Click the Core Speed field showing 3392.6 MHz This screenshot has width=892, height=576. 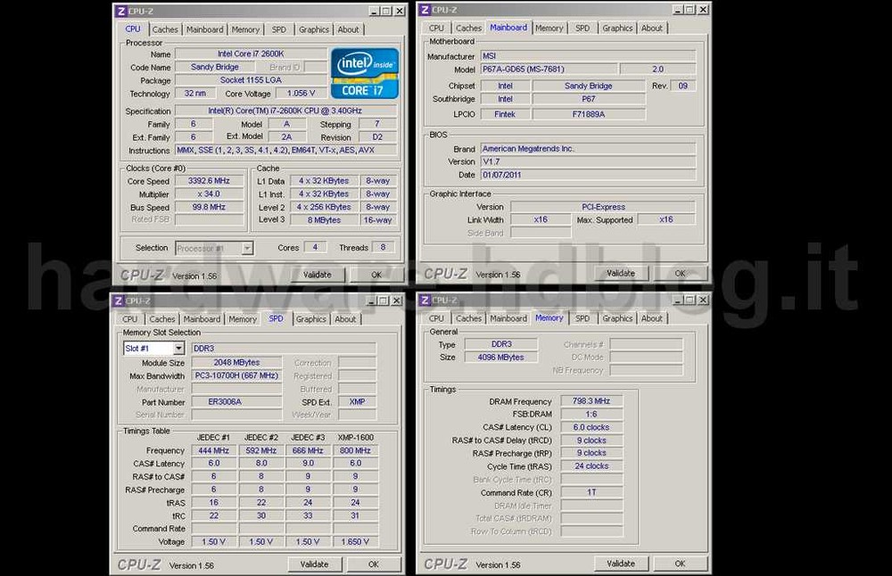coord(209,181)
